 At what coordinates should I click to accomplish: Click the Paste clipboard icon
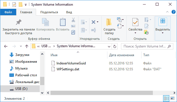pos(63,22)
